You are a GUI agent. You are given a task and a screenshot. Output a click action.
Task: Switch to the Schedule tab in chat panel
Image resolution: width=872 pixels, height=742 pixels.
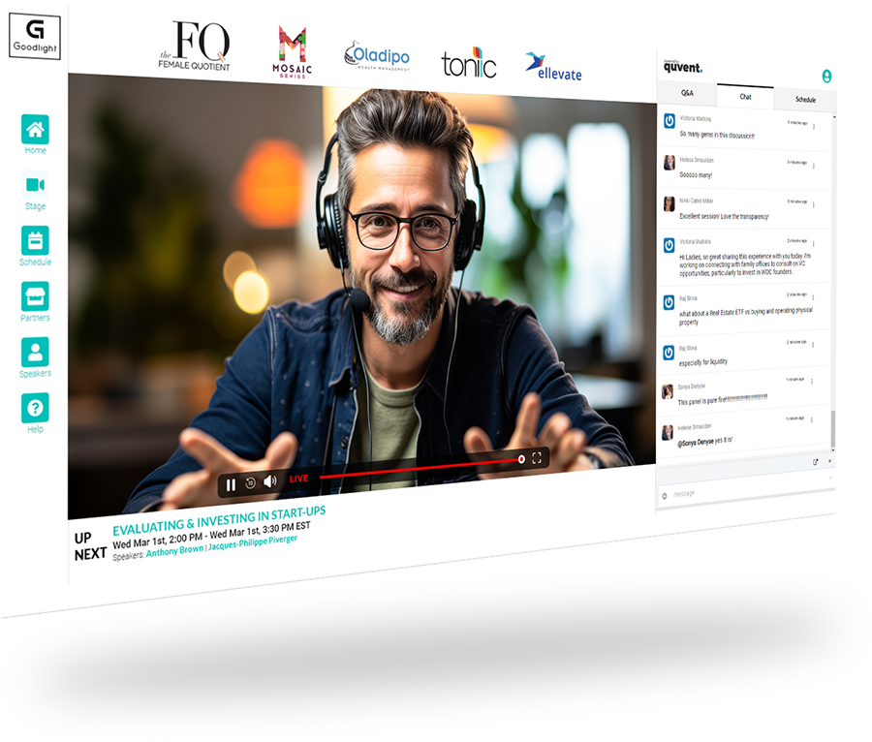805,100
